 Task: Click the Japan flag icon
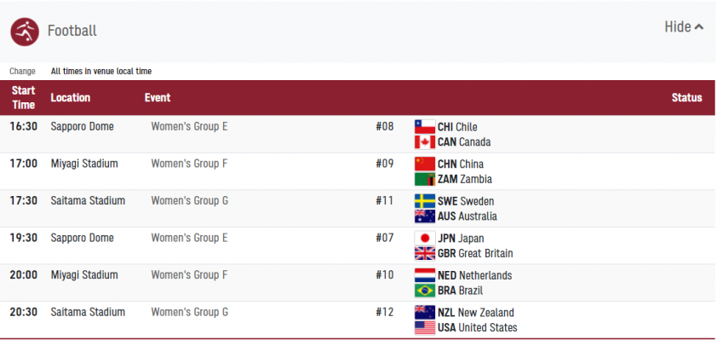(x=425, y=238)
